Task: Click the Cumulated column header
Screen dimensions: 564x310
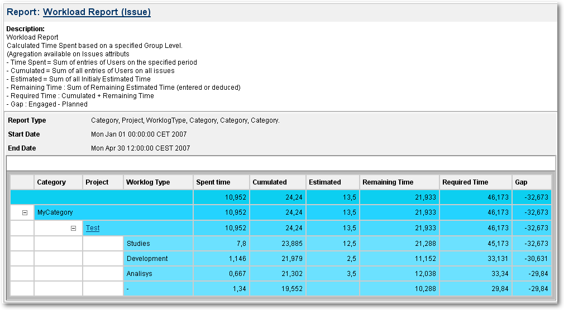Action: pos(270,182)
